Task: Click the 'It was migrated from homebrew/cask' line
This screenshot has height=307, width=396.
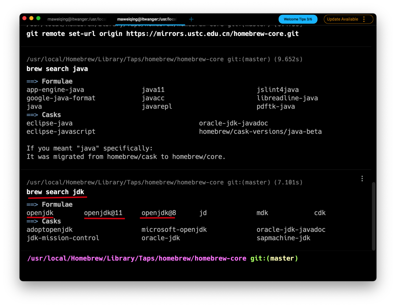Action: (126, 157)
